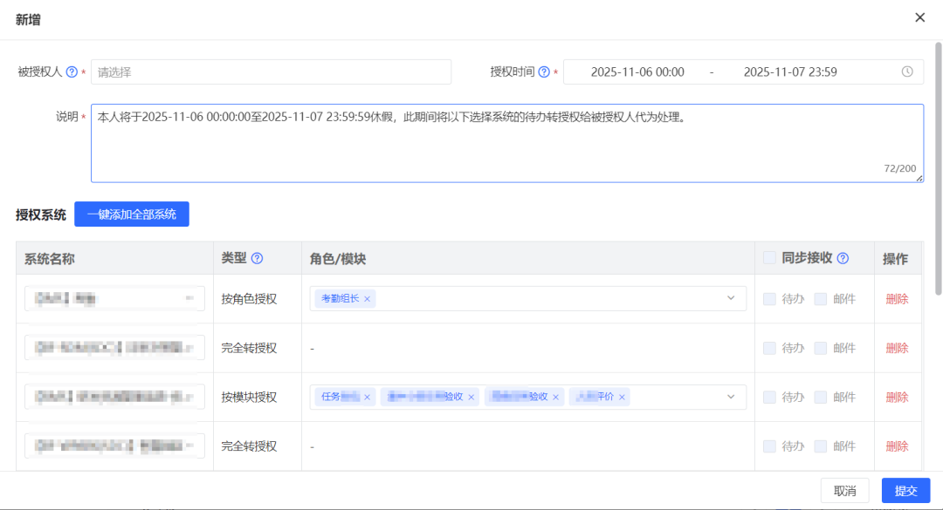Expand the role dropdown containing 考勤组长
943x510 pixels.
pyautogui.click(x=731, y=299)
